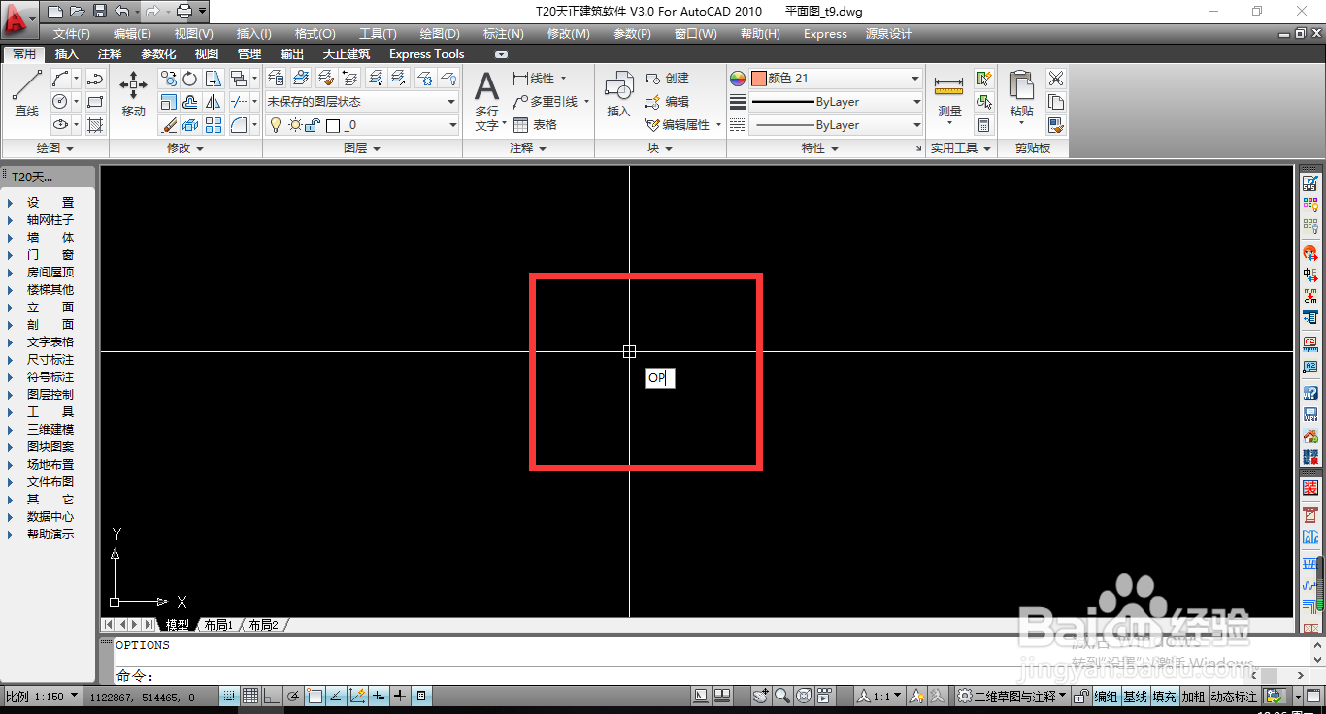
Task: Toggle grid display in status bar
Action: point(250,696)
